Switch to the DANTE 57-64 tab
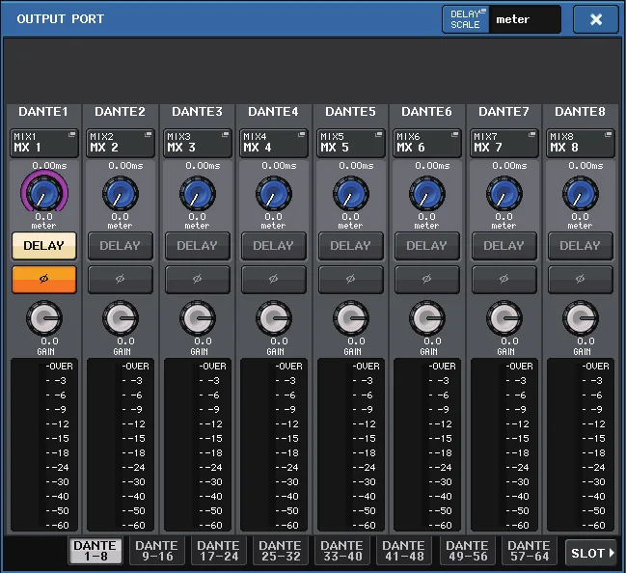 coord(530,551)
